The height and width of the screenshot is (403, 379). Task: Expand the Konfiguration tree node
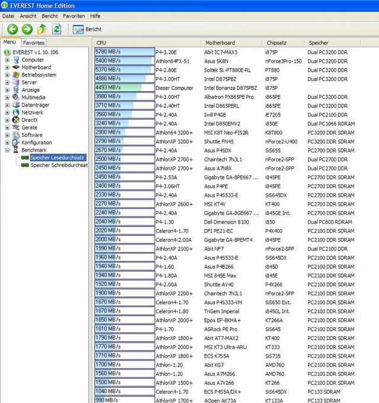click(7, 143)
